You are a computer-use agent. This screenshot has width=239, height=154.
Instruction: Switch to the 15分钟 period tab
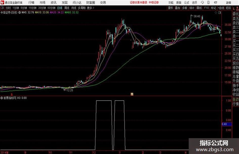tap(32, 8)
